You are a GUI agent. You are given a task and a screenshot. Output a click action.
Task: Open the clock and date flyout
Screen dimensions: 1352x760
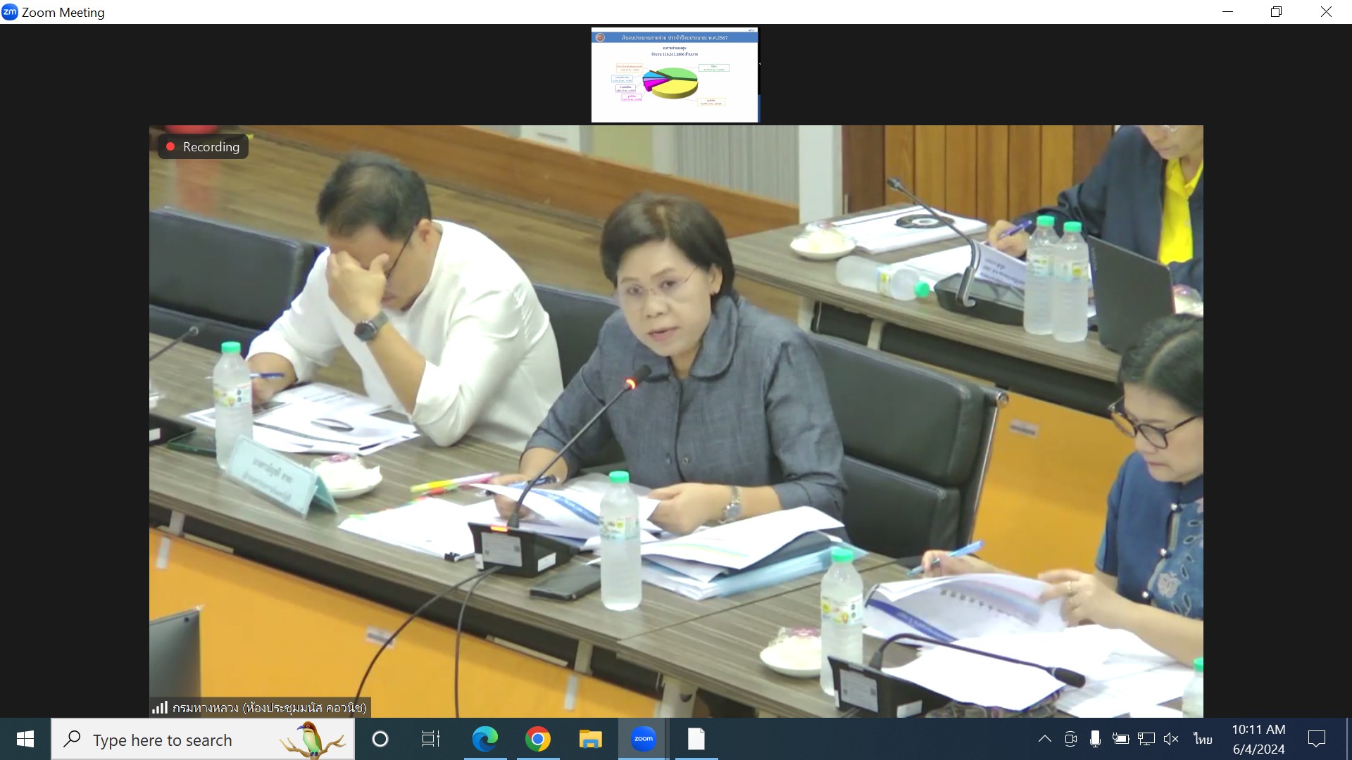(1258, 739)
